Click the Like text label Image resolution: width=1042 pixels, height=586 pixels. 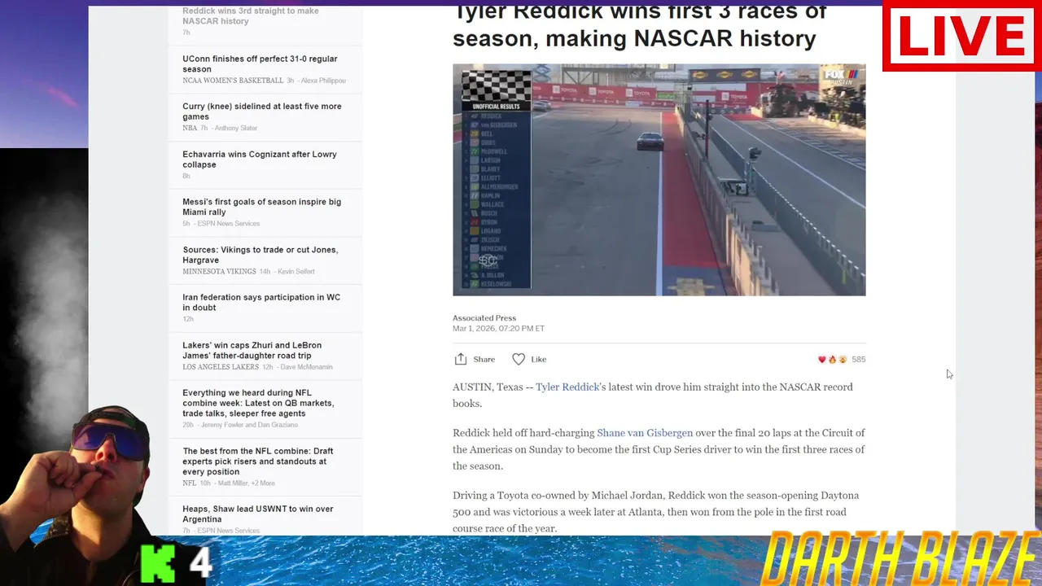click(x=539, y=359)
